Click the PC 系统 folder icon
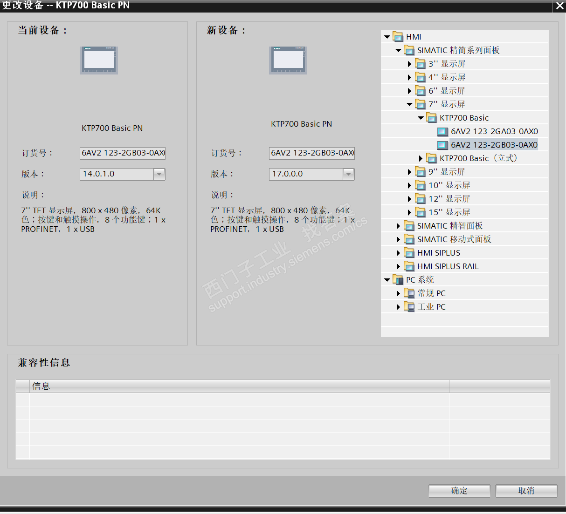The height and width of the screenshot is (514, 566). pyautogui.click(x=398, y=280)
